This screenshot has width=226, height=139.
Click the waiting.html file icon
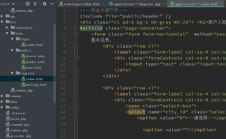tap(23, 85)
